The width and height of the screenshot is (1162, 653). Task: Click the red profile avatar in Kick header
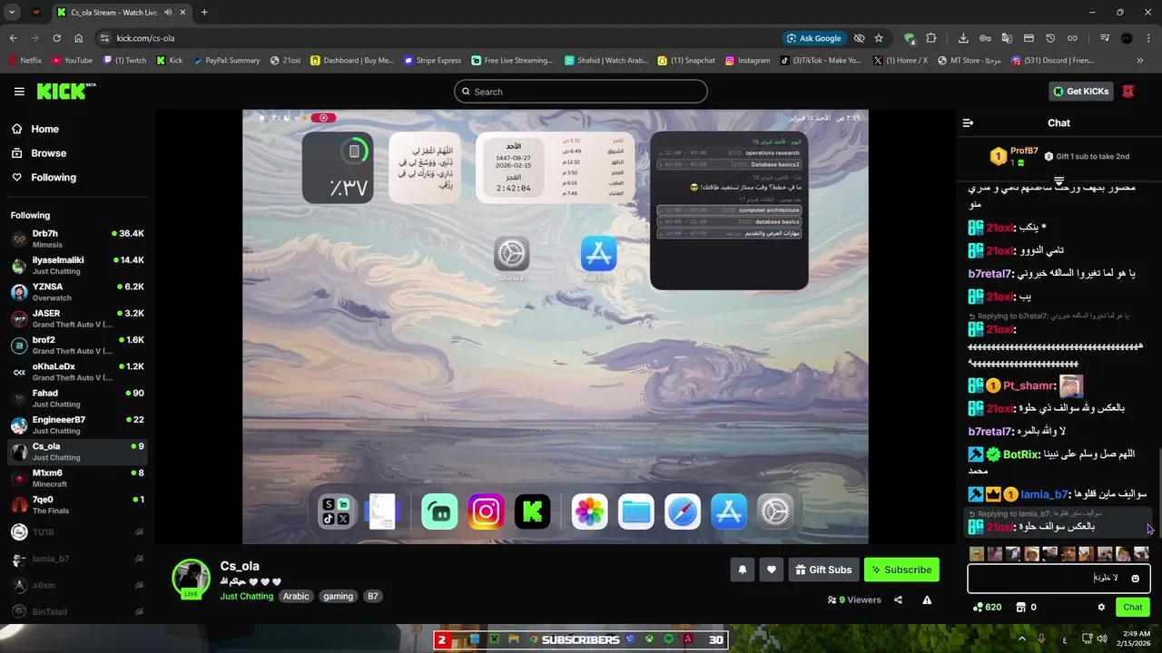point(1128,91)
